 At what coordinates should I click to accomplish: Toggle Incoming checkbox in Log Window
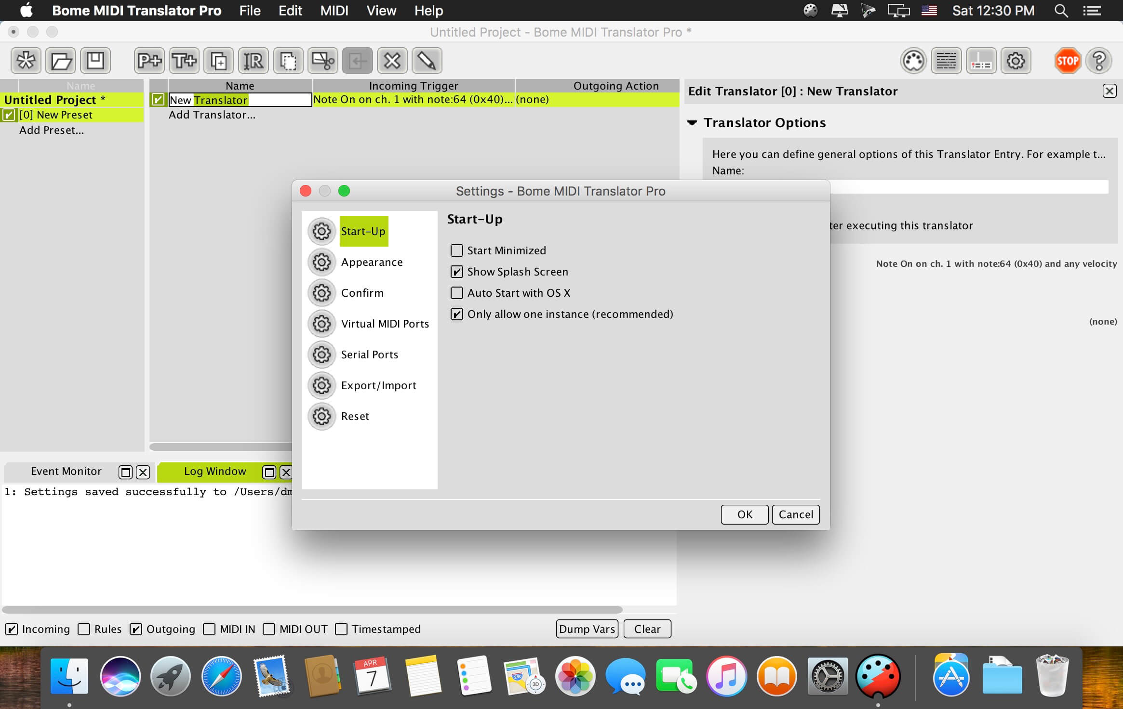[12, 629]
